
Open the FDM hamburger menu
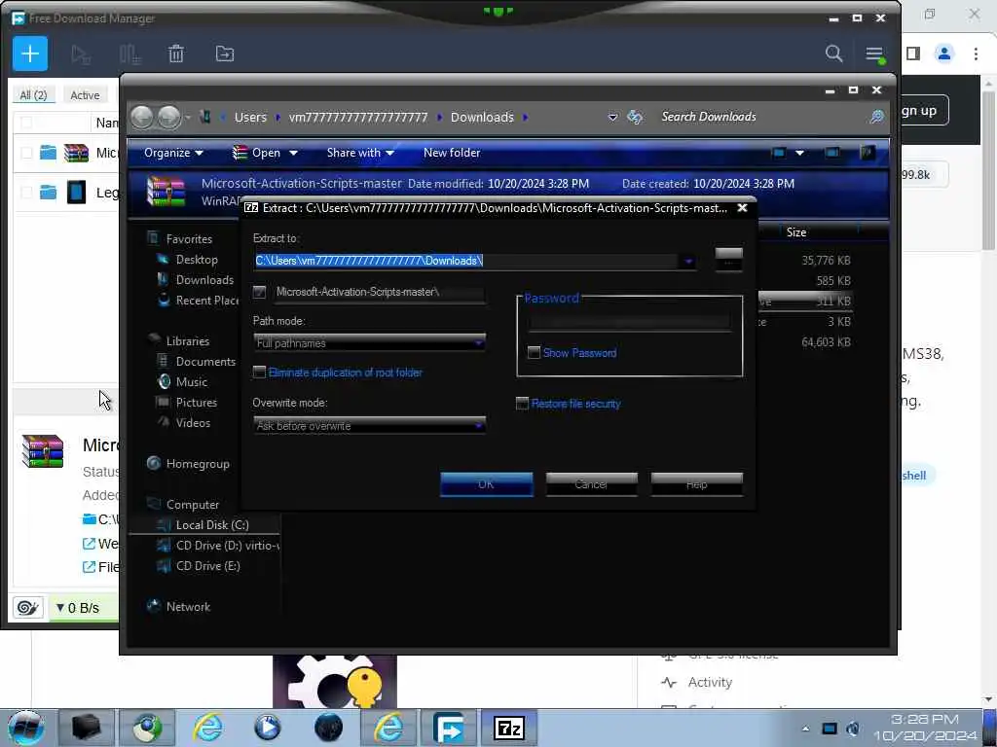click(874, 54)
